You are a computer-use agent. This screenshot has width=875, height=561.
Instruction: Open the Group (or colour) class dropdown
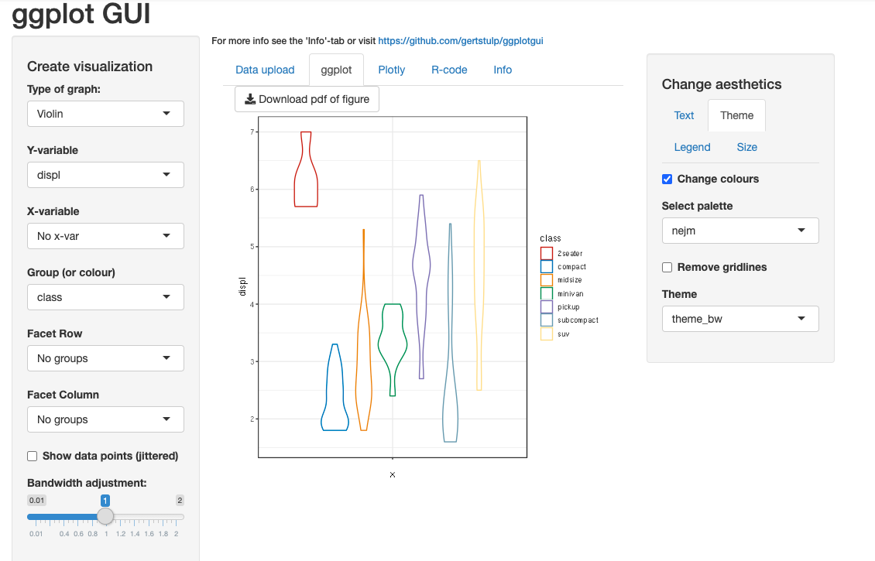pos(105,297)
